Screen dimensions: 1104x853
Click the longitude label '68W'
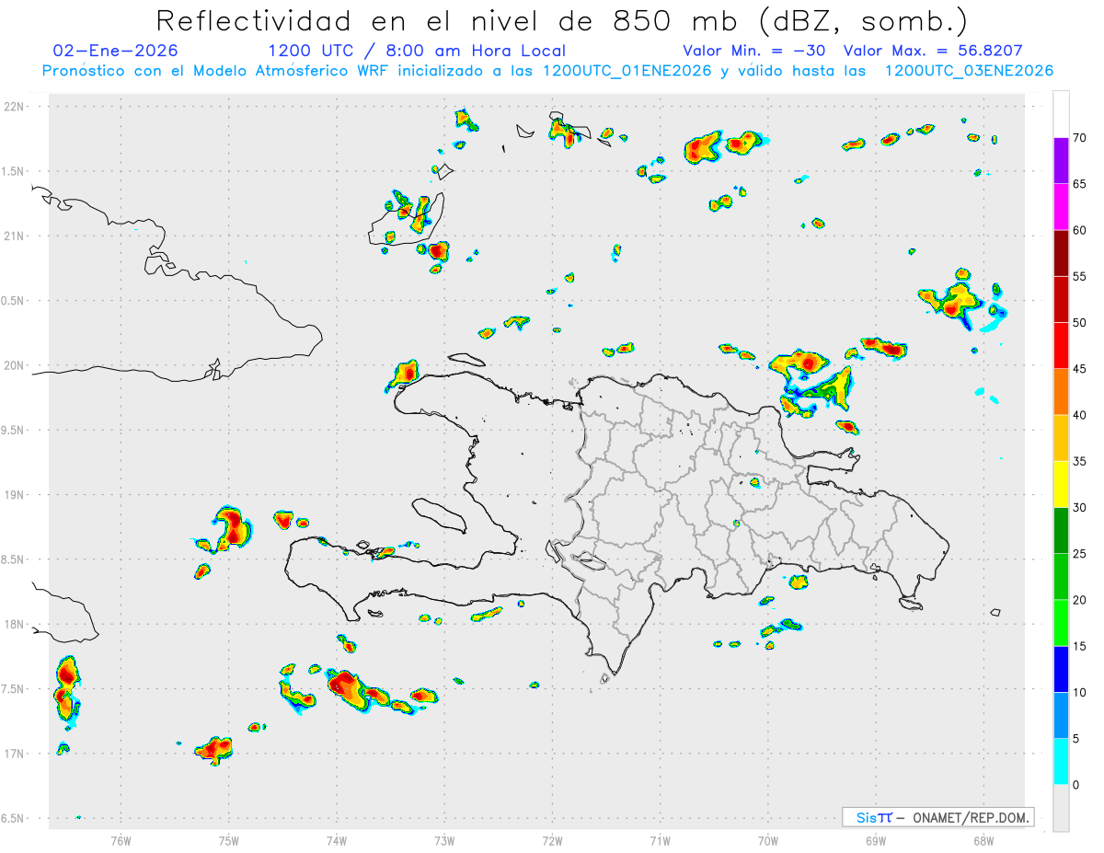(x=983, y=840)
